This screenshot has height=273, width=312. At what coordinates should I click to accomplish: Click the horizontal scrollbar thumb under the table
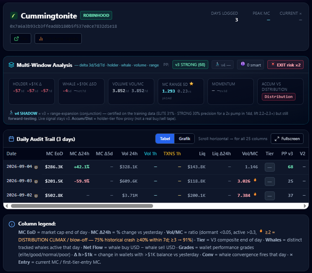82,206
